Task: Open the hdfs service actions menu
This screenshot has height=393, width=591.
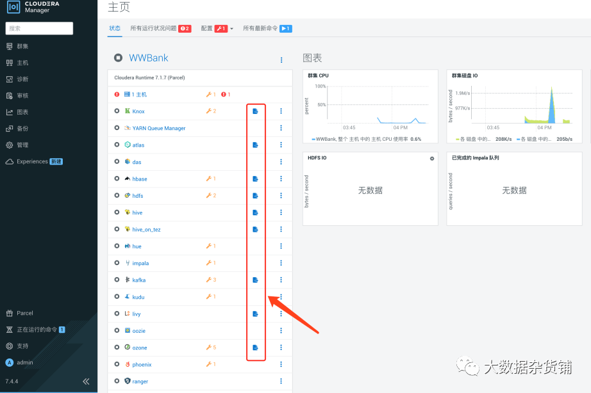Action: (281, 195)
